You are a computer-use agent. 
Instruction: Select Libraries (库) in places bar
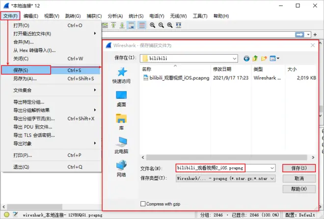tap(121, 122)
